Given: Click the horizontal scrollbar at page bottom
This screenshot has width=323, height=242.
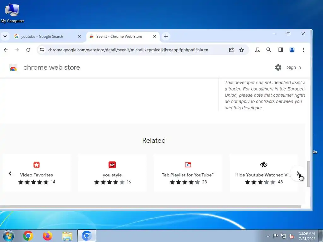Looking at the screenshot, I should pos(150,207).
